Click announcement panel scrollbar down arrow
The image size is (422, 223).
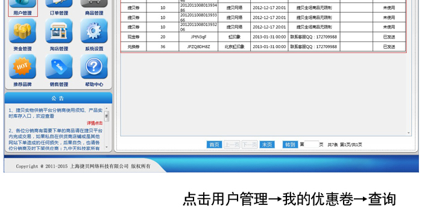click(x=107, y=147)
